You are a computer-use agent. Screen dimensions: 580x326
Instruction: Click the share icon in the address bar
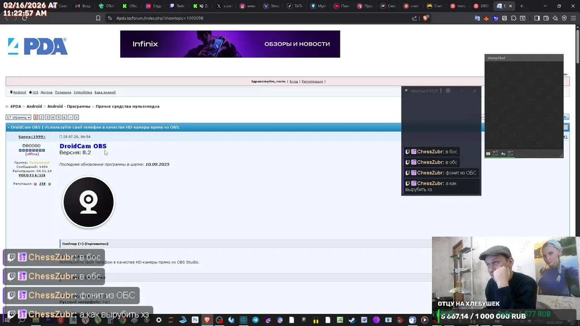pyautogui.click(x=414, y=18)
